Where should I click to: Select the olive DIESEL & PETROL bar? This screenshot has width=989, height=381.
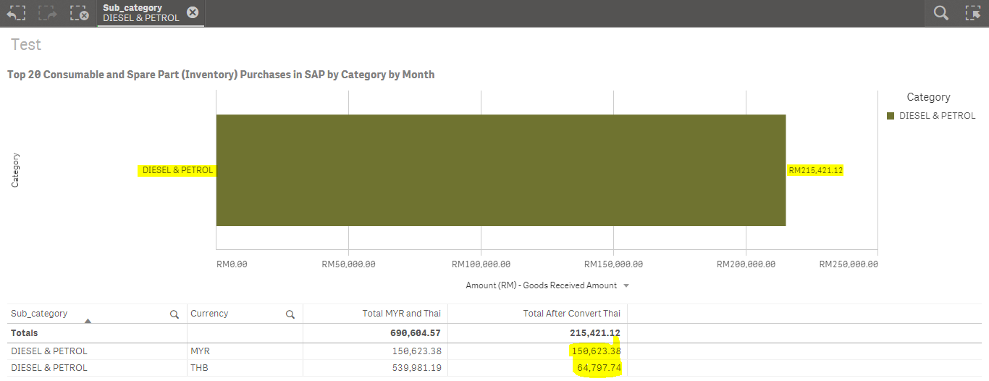[500, 170]
